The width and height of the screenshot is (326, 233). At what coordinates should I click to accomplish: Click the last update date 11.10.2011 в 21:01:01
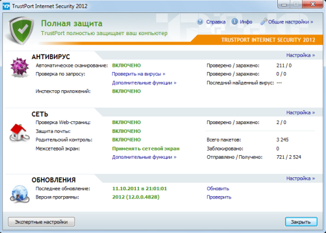pos(140,189)
